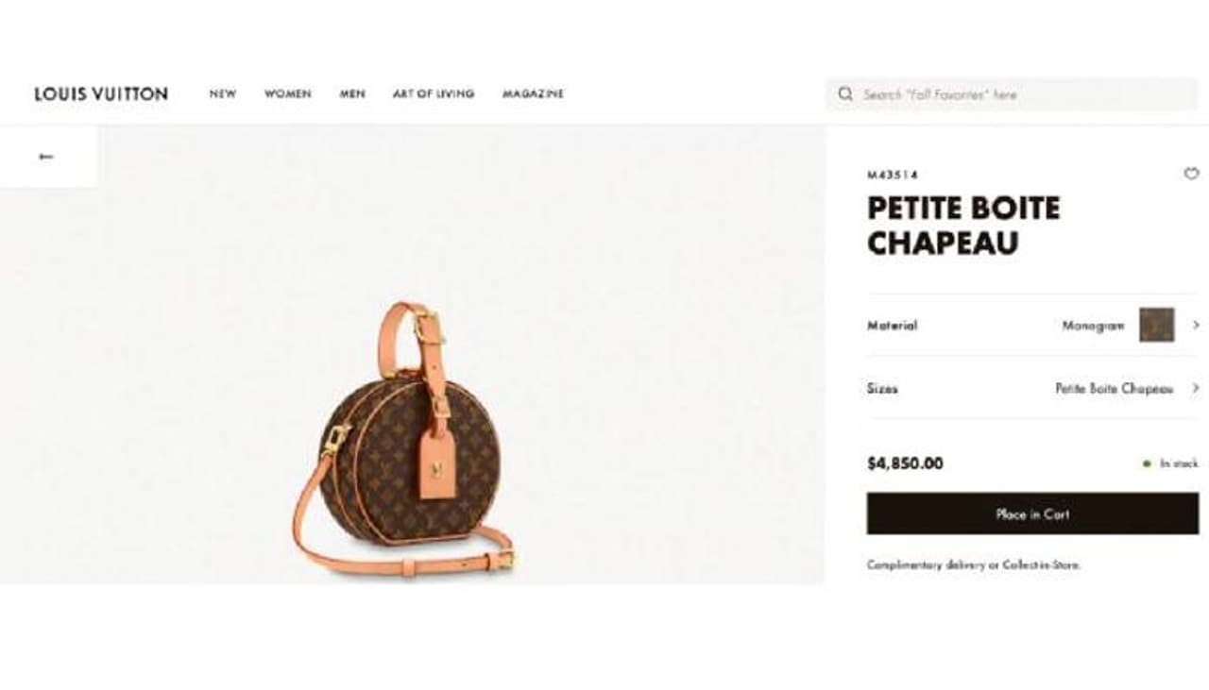
Task: Click the handbag product image
Action: coord(404,439)
